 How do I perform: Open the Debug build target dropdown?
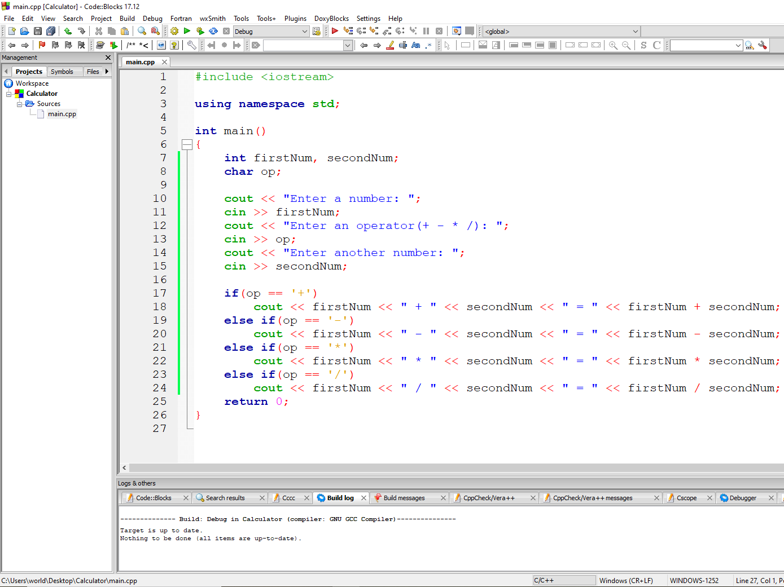coord(304,32)
